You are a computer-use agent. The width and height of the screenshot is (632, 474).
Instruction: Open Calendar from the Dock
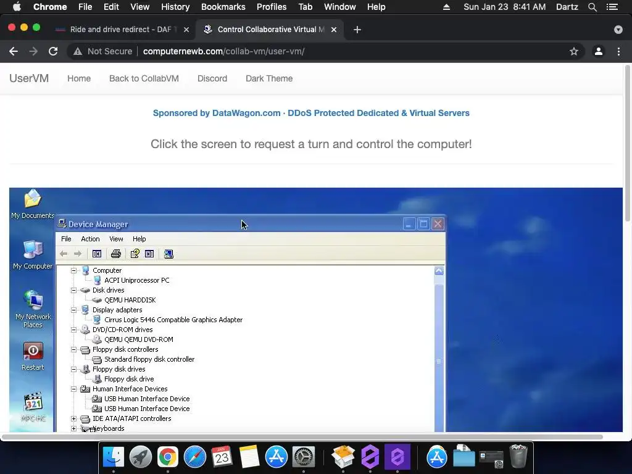(x=222, y=457)
